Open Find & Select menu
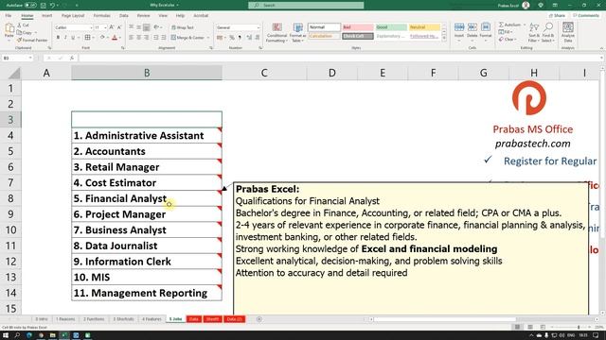The image size is (606, 340). tap(548, 32)
